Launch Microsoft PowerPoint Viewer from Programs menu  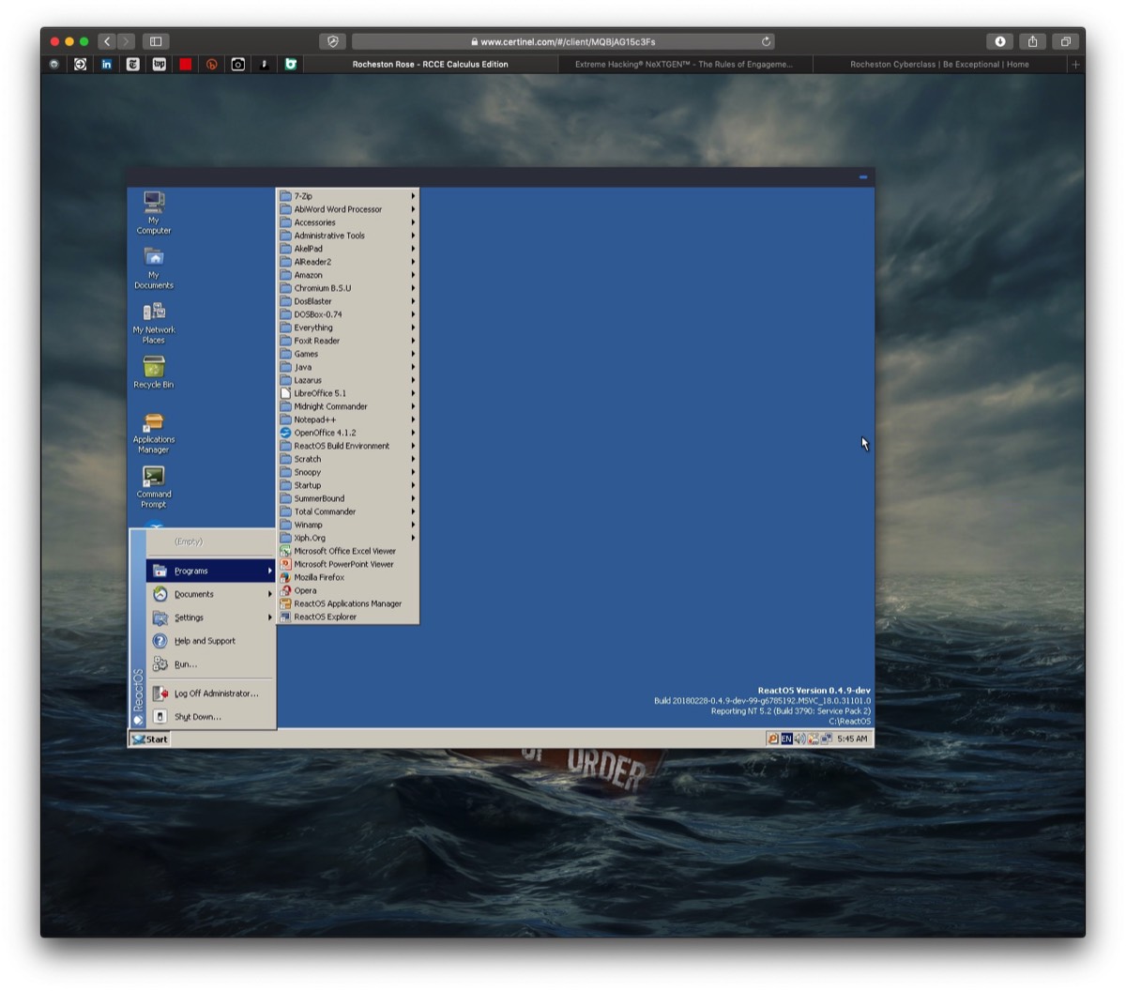point(348,564)
